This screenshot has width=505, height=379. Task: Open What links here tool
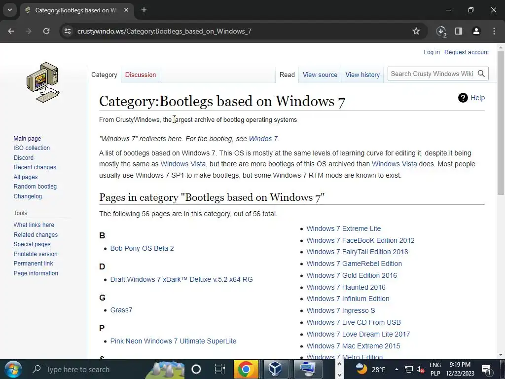[x=34, y=225]
